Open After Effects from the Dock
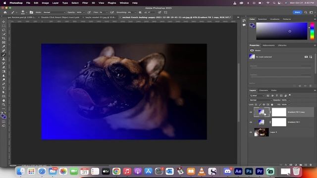Screen dimensions: 317x178 (x=238, y=172)
